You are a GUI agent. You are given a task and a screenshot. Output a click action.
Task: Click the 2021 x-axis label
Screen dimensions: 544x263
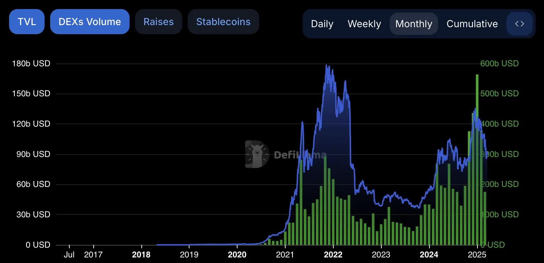coord(285,255)
